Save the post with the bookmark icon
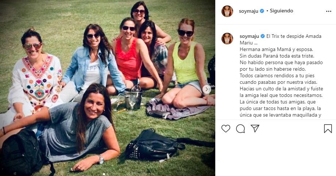This screenshot has height=176, width=336. 328,129
